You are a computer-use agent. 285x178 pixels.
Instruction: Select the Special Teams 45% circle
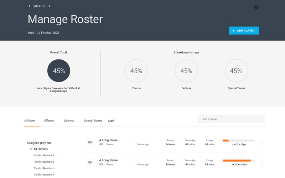(236, 71)
